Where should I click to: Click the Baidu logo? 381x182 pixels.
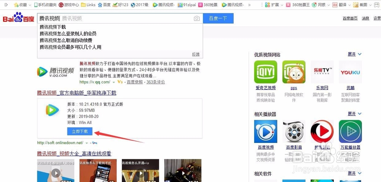(x=18, y=18)
